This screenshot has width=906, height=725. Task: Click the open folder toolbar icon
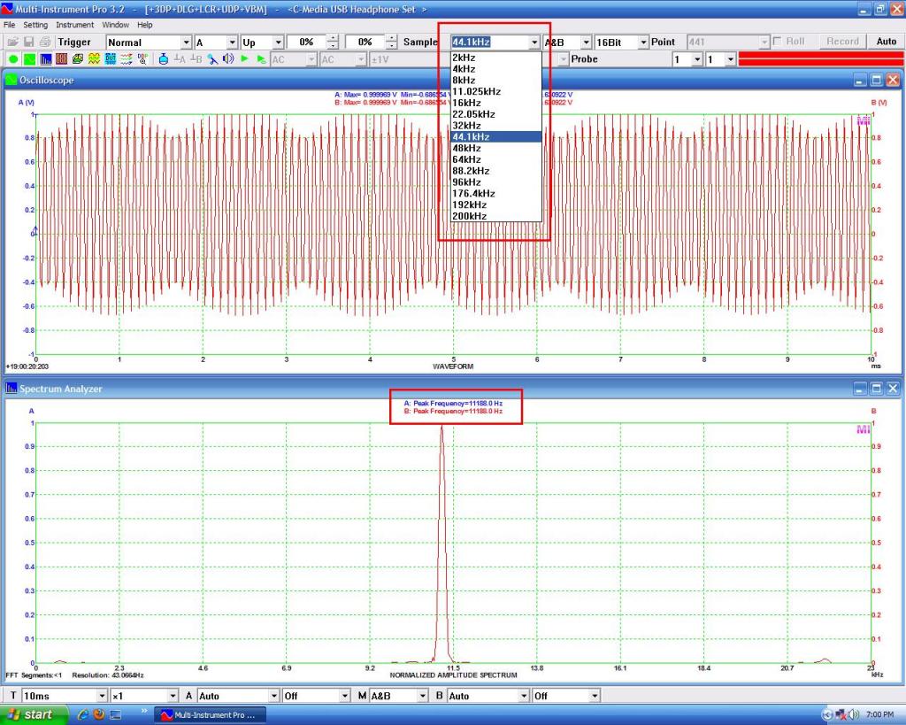12,42
